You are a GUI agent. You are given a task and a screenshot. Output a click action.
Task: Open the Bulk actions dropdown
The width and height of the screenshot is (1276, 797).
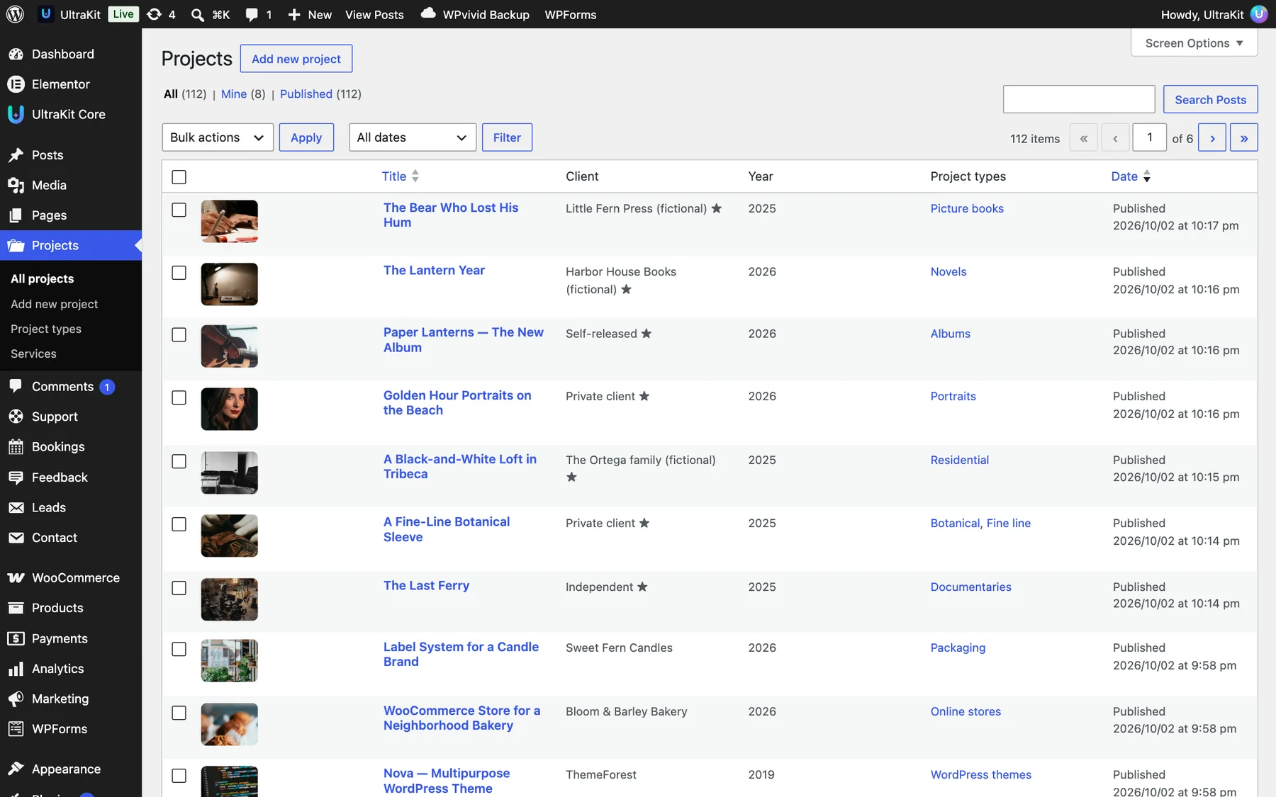[218, 137]
